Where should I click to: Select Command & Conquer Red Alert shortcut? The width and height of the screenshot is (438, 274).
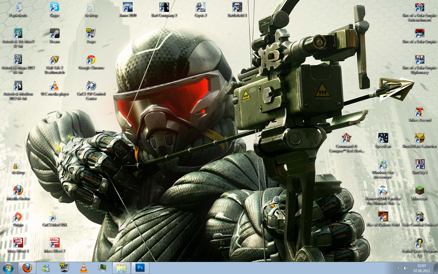click(x=346, y=143)
